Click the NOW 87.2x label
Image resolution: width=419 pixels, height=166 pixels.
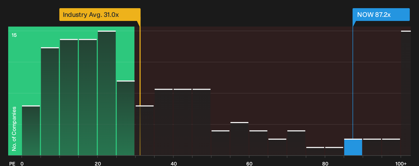[381, 15]
